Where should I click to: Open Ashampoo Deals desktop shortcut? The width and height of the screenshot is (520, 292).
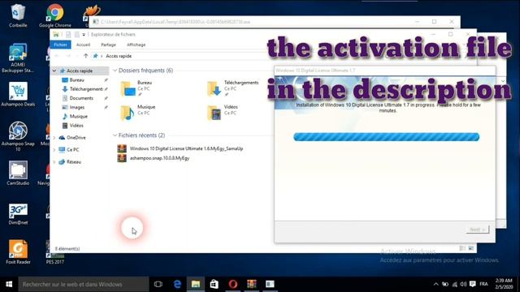18,94
